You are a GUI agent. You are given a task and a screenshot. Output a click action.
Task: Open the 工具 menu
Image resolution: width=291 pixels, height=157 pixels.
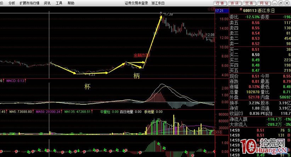(x=59, y=3)
